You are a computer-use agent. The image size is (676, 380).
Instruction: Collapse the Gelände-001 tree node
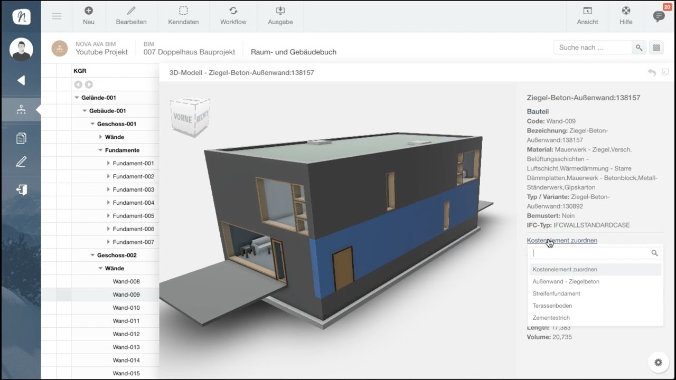[77, 98]
